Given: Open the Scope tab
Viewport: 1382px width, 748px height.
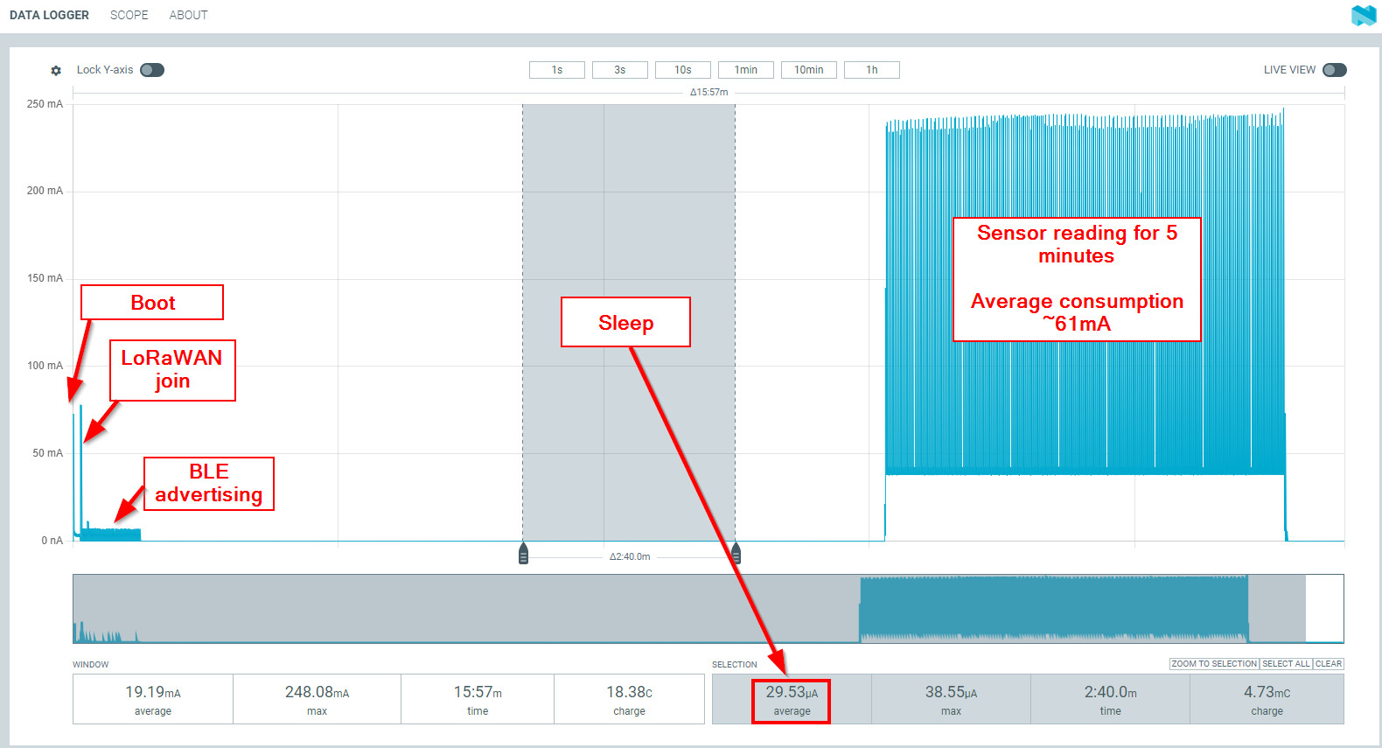Looking at the screenshot, I should tap(129, 15).
